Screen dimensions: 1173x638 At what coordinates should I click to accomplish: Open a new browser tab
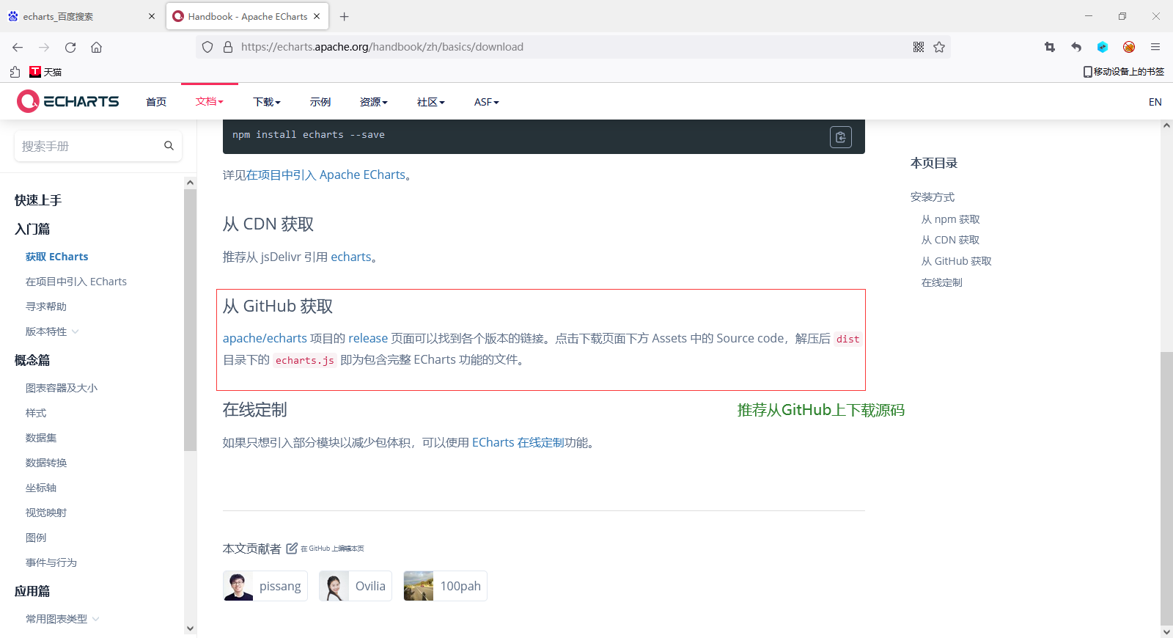point(344,16)
